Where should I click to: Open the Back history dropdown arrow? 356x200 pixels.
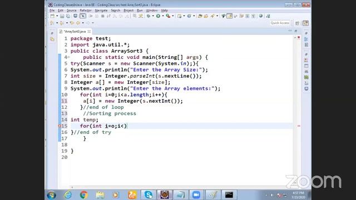tap(83, 23)
